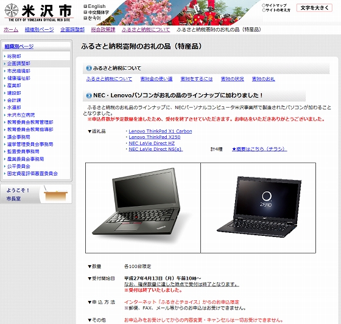341x324 pixels.
Task: Click the blue icon beside NEC・Lenovo heading
Action: point(89,95)
